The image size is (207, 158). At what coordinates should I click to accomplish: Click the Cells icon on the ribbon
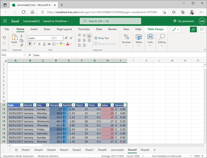click(x=150, y=39)
